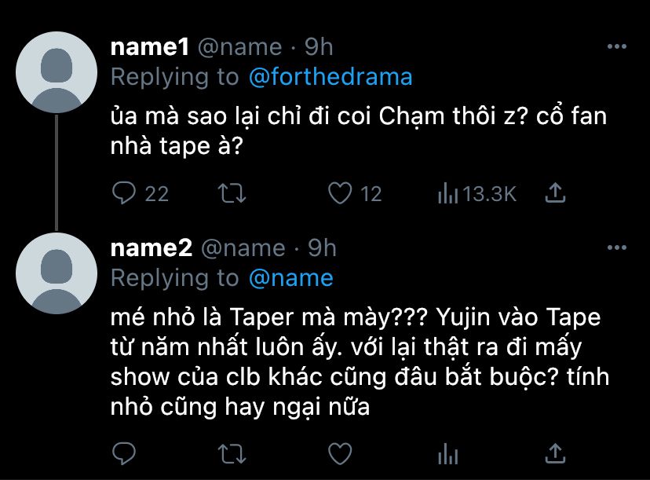
Task: Like name1's tweet with 12 likes
Action: pos(340,193)
